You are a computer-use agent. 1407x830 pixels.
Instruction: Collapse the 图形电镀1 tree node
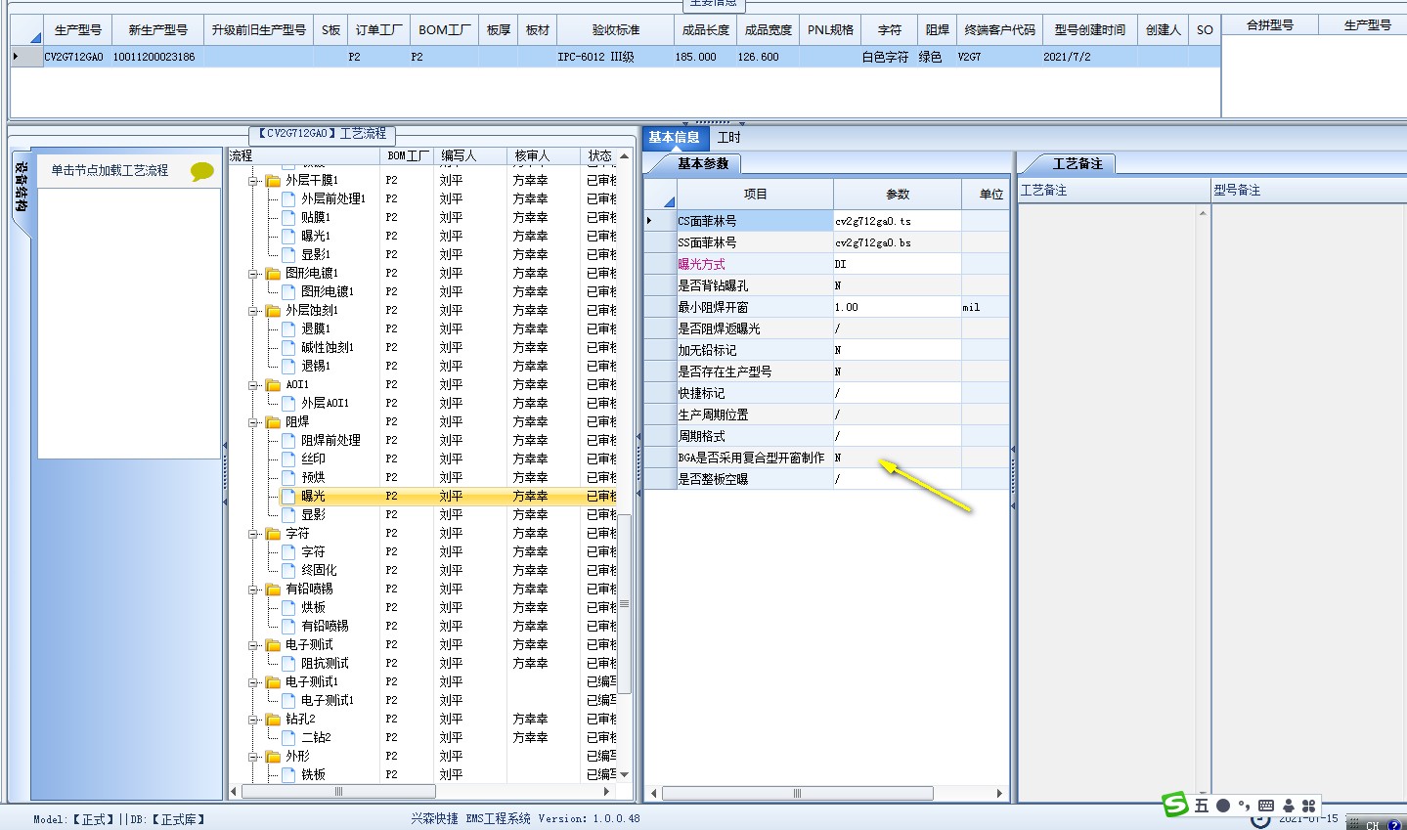pyautogui.click(x=253, y=274)
